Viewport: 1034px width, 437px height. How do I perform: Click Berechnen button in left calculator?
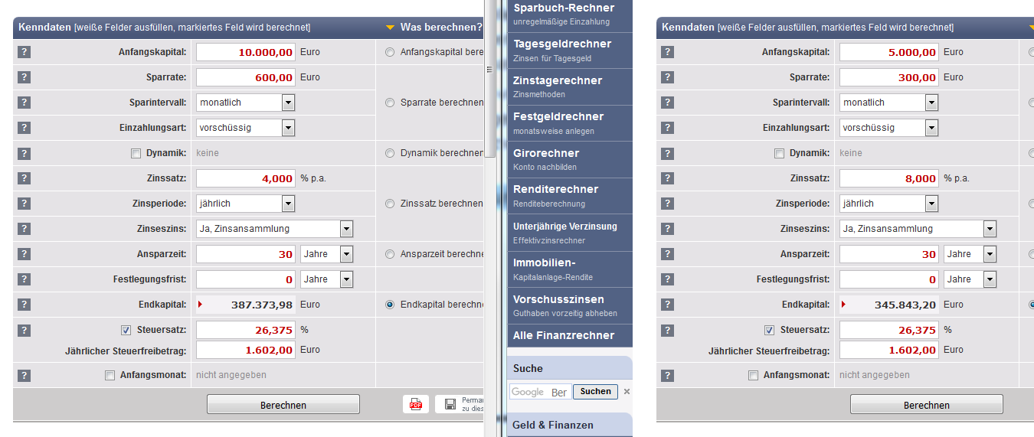283,405
